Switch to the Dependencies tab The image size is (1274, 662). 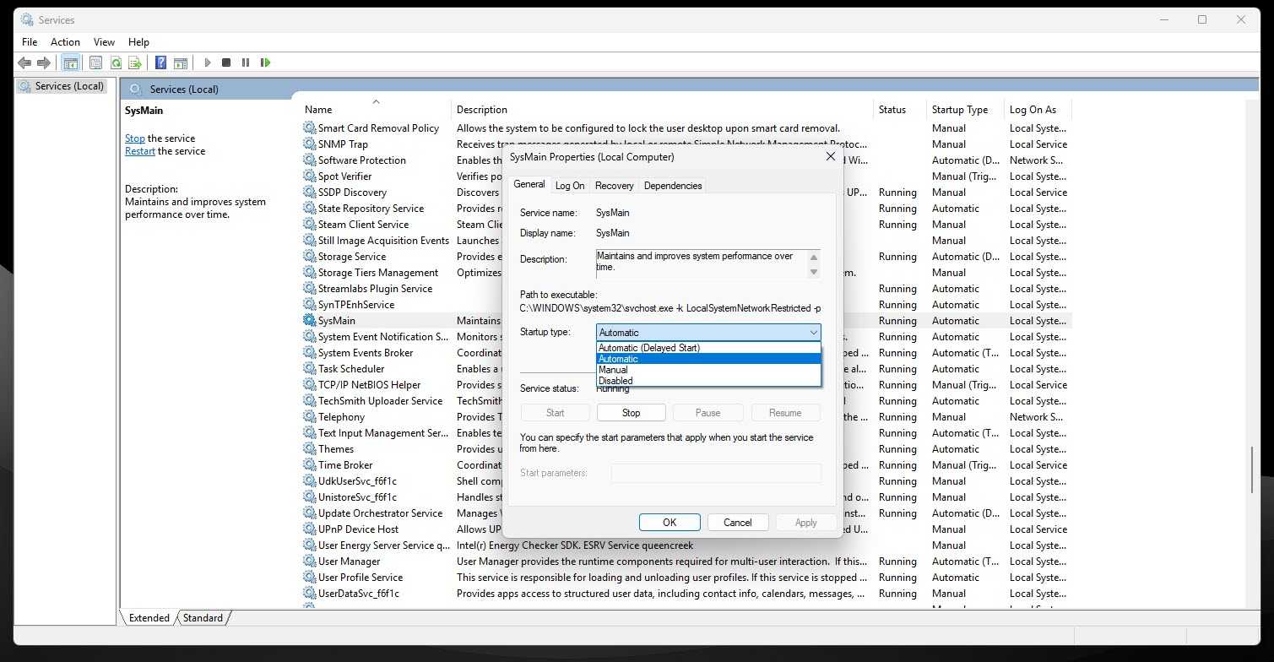672,185
